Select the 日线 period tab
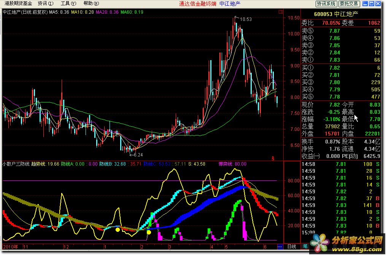The image size is (386, 255). coord(292,246)
